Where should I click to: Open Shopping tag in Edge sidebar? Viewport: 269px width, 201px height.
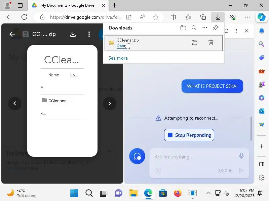point(262,57)
